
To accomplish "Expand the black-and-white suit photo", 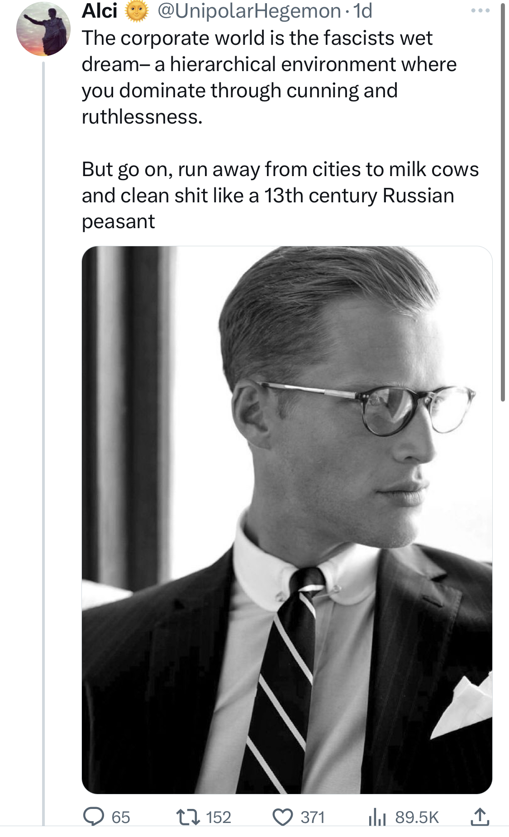I will pyautogui.click(x=287, y=519).
